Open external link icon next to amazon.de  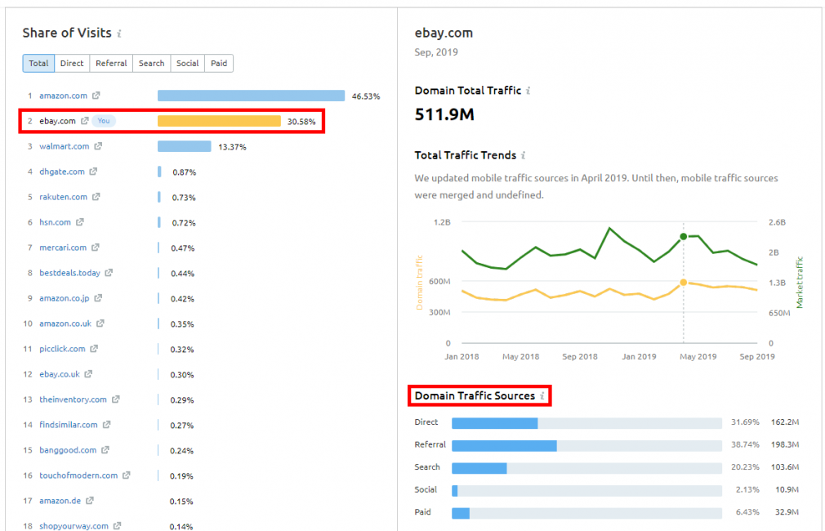(90, 501)
